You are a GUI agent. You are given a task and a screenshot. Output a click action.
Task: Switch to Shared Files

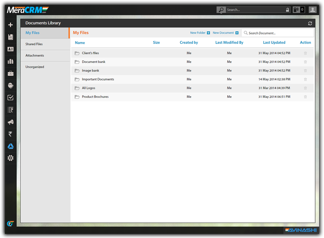click(34, 44)
